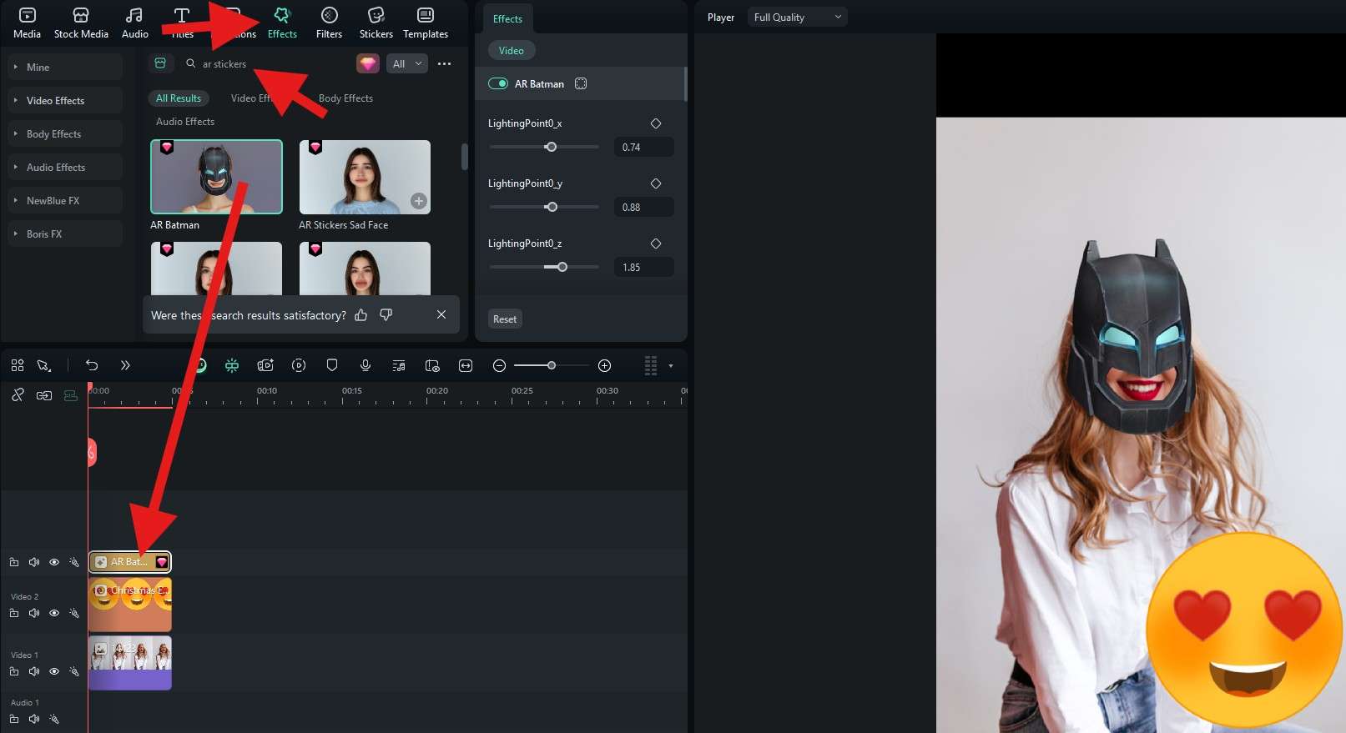The width and height of the screenshot is (1346, 733).
Task: Expand the Boris FX category
Action: click(64, 233)
